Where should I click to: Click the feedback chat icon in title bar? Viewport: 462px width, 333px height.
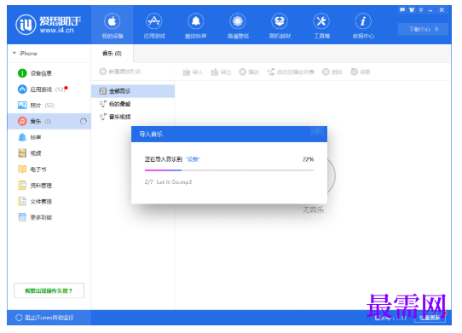[401, 10]
